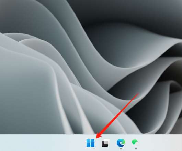Viewport: 182px width, 151px height.
Task: Switch to the running Edge browser window
Action: [121, 142]
